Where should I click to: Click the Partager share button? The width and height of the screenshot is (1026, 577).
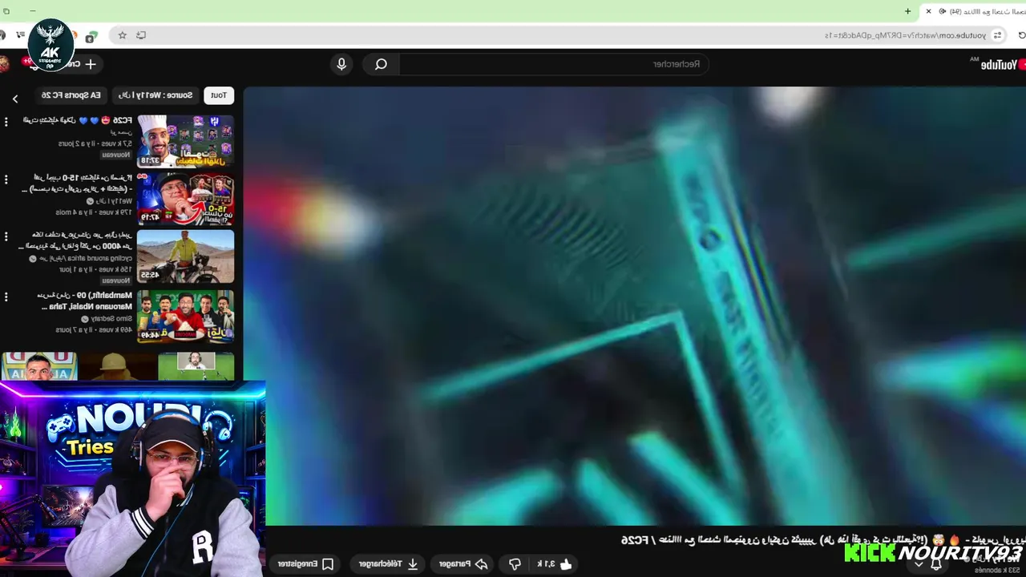(x=464, y=564)
